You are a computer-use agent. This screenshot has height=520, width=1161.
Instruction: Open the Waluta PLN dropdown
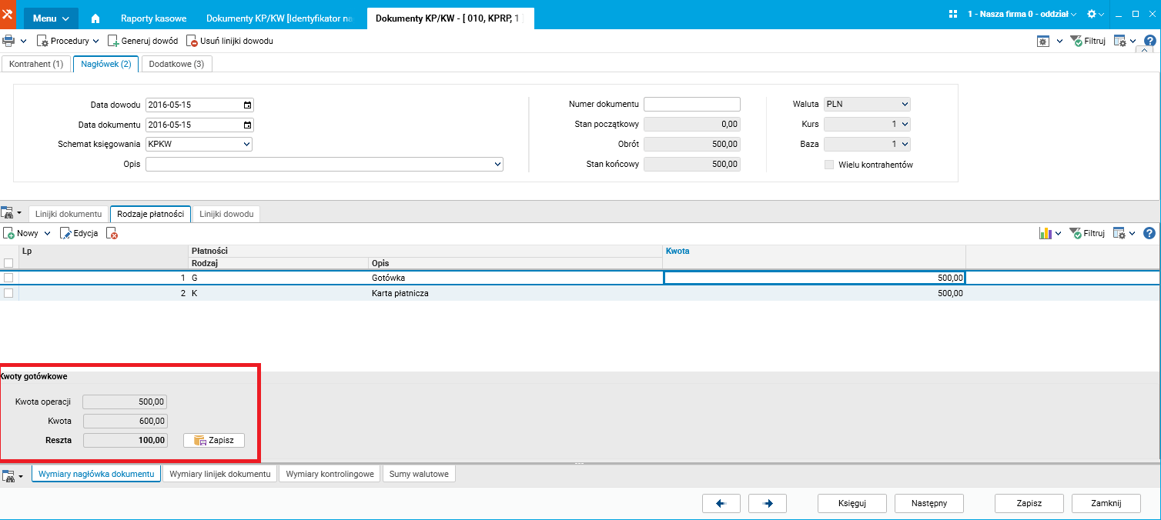904,104
